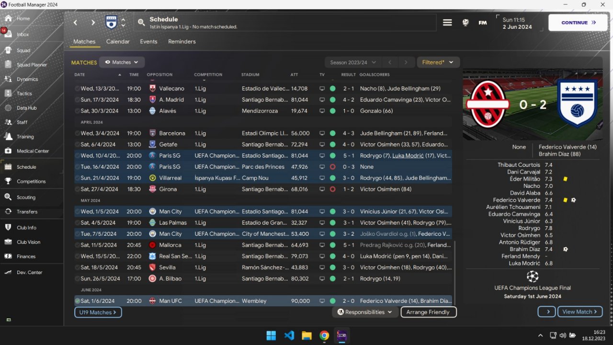Click the match list vertical scrollbar
The width and height of the screenshot is (613, 345).
[x=454, y=272]
